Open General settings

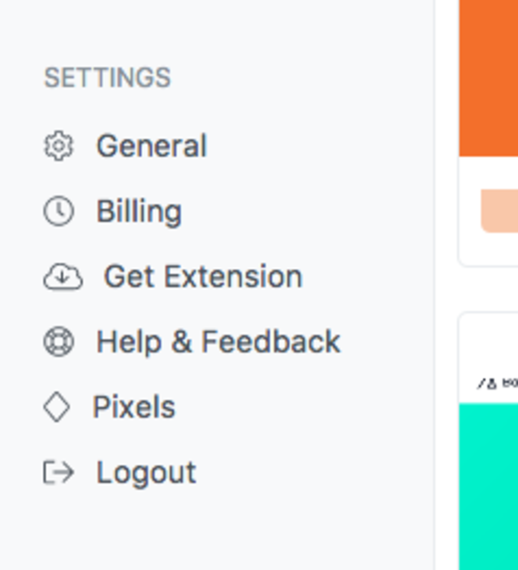(152, 146)
